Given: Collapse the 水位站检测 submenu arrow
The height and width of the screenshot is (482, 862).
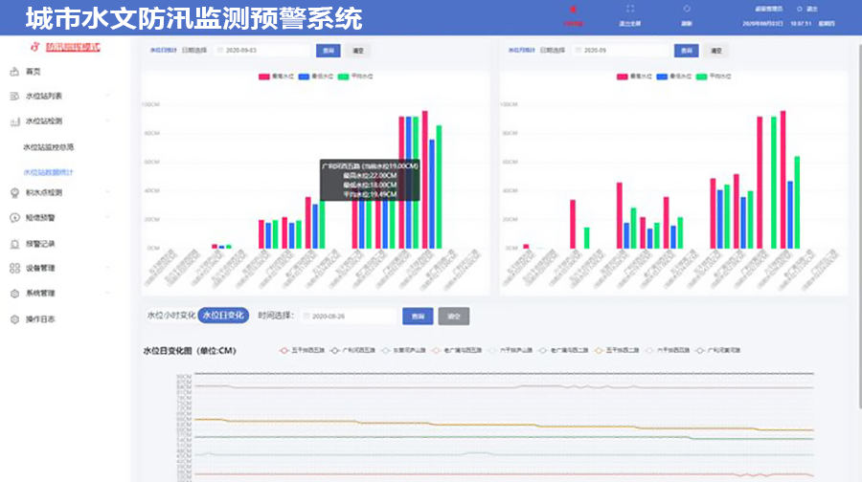Looking at the screenshot, I should pos(107,121).
